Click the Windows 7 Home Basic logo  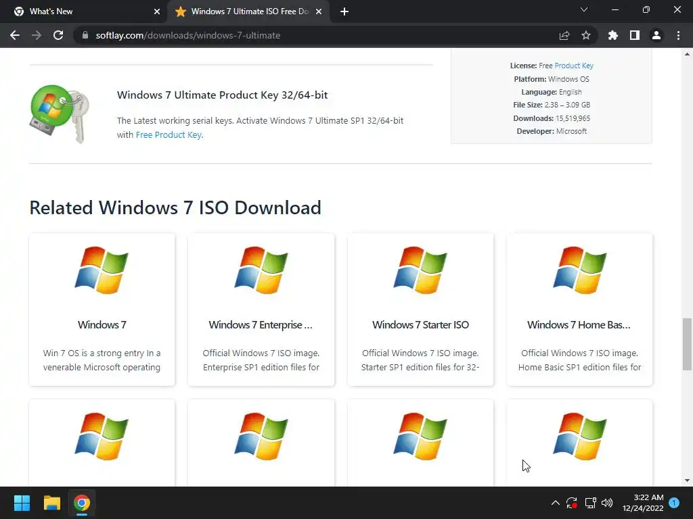tap(580, 270)
